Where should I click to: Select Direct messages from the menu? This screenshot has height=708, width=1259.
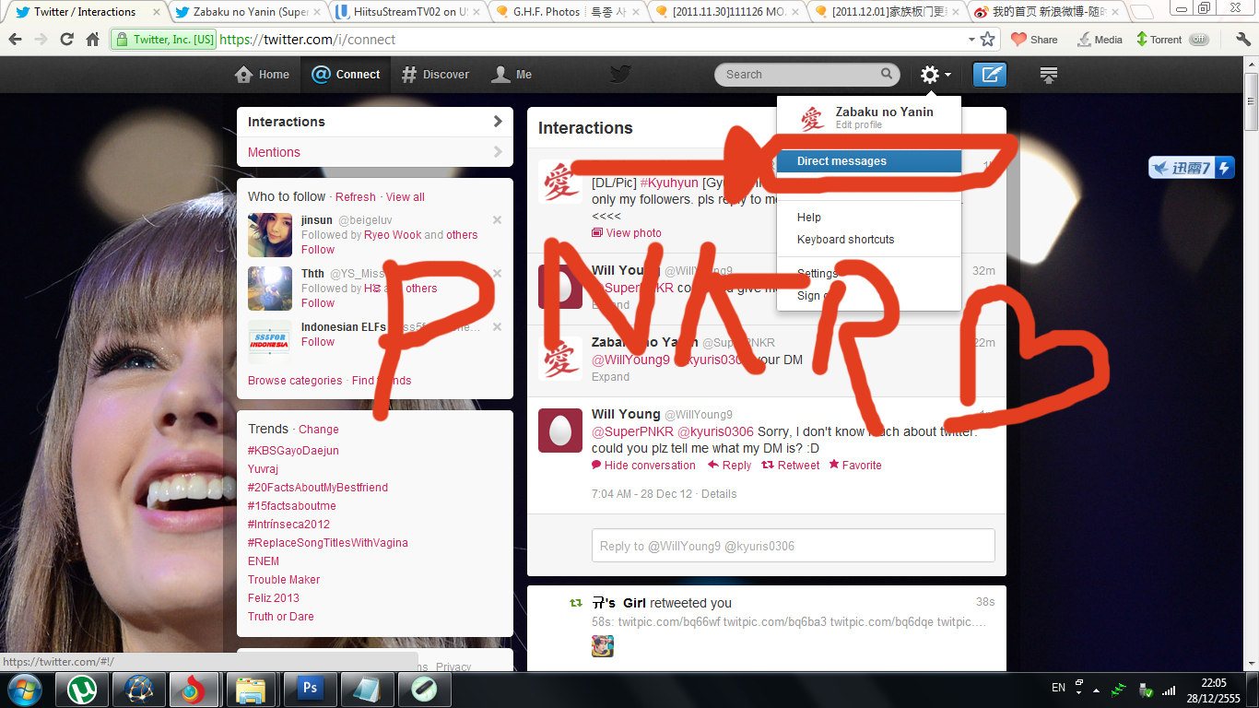click(x=869, y=161)
